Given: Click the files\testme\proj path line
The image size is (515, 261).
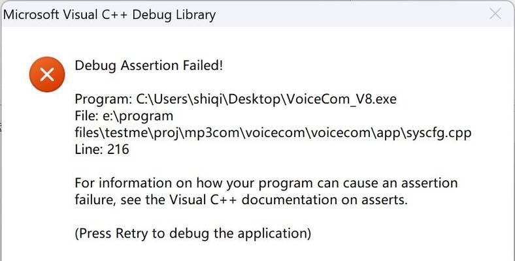Looking at the screenshot, I should tap(273, 133).
